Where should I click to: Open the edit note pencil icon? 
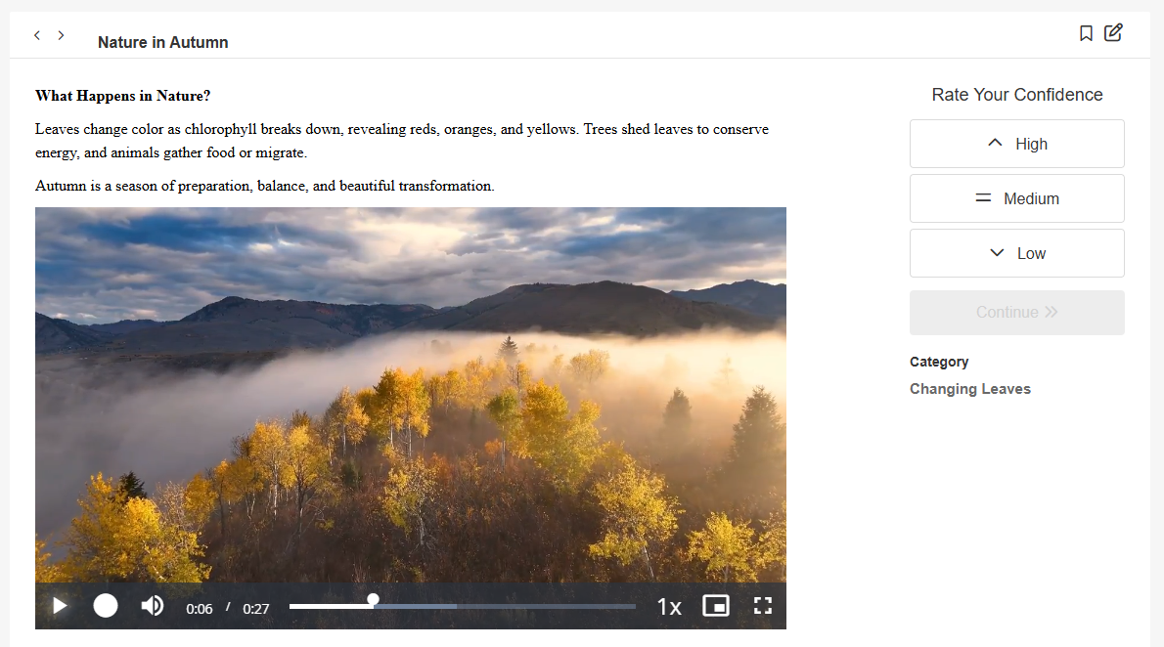coord(1113,32)
